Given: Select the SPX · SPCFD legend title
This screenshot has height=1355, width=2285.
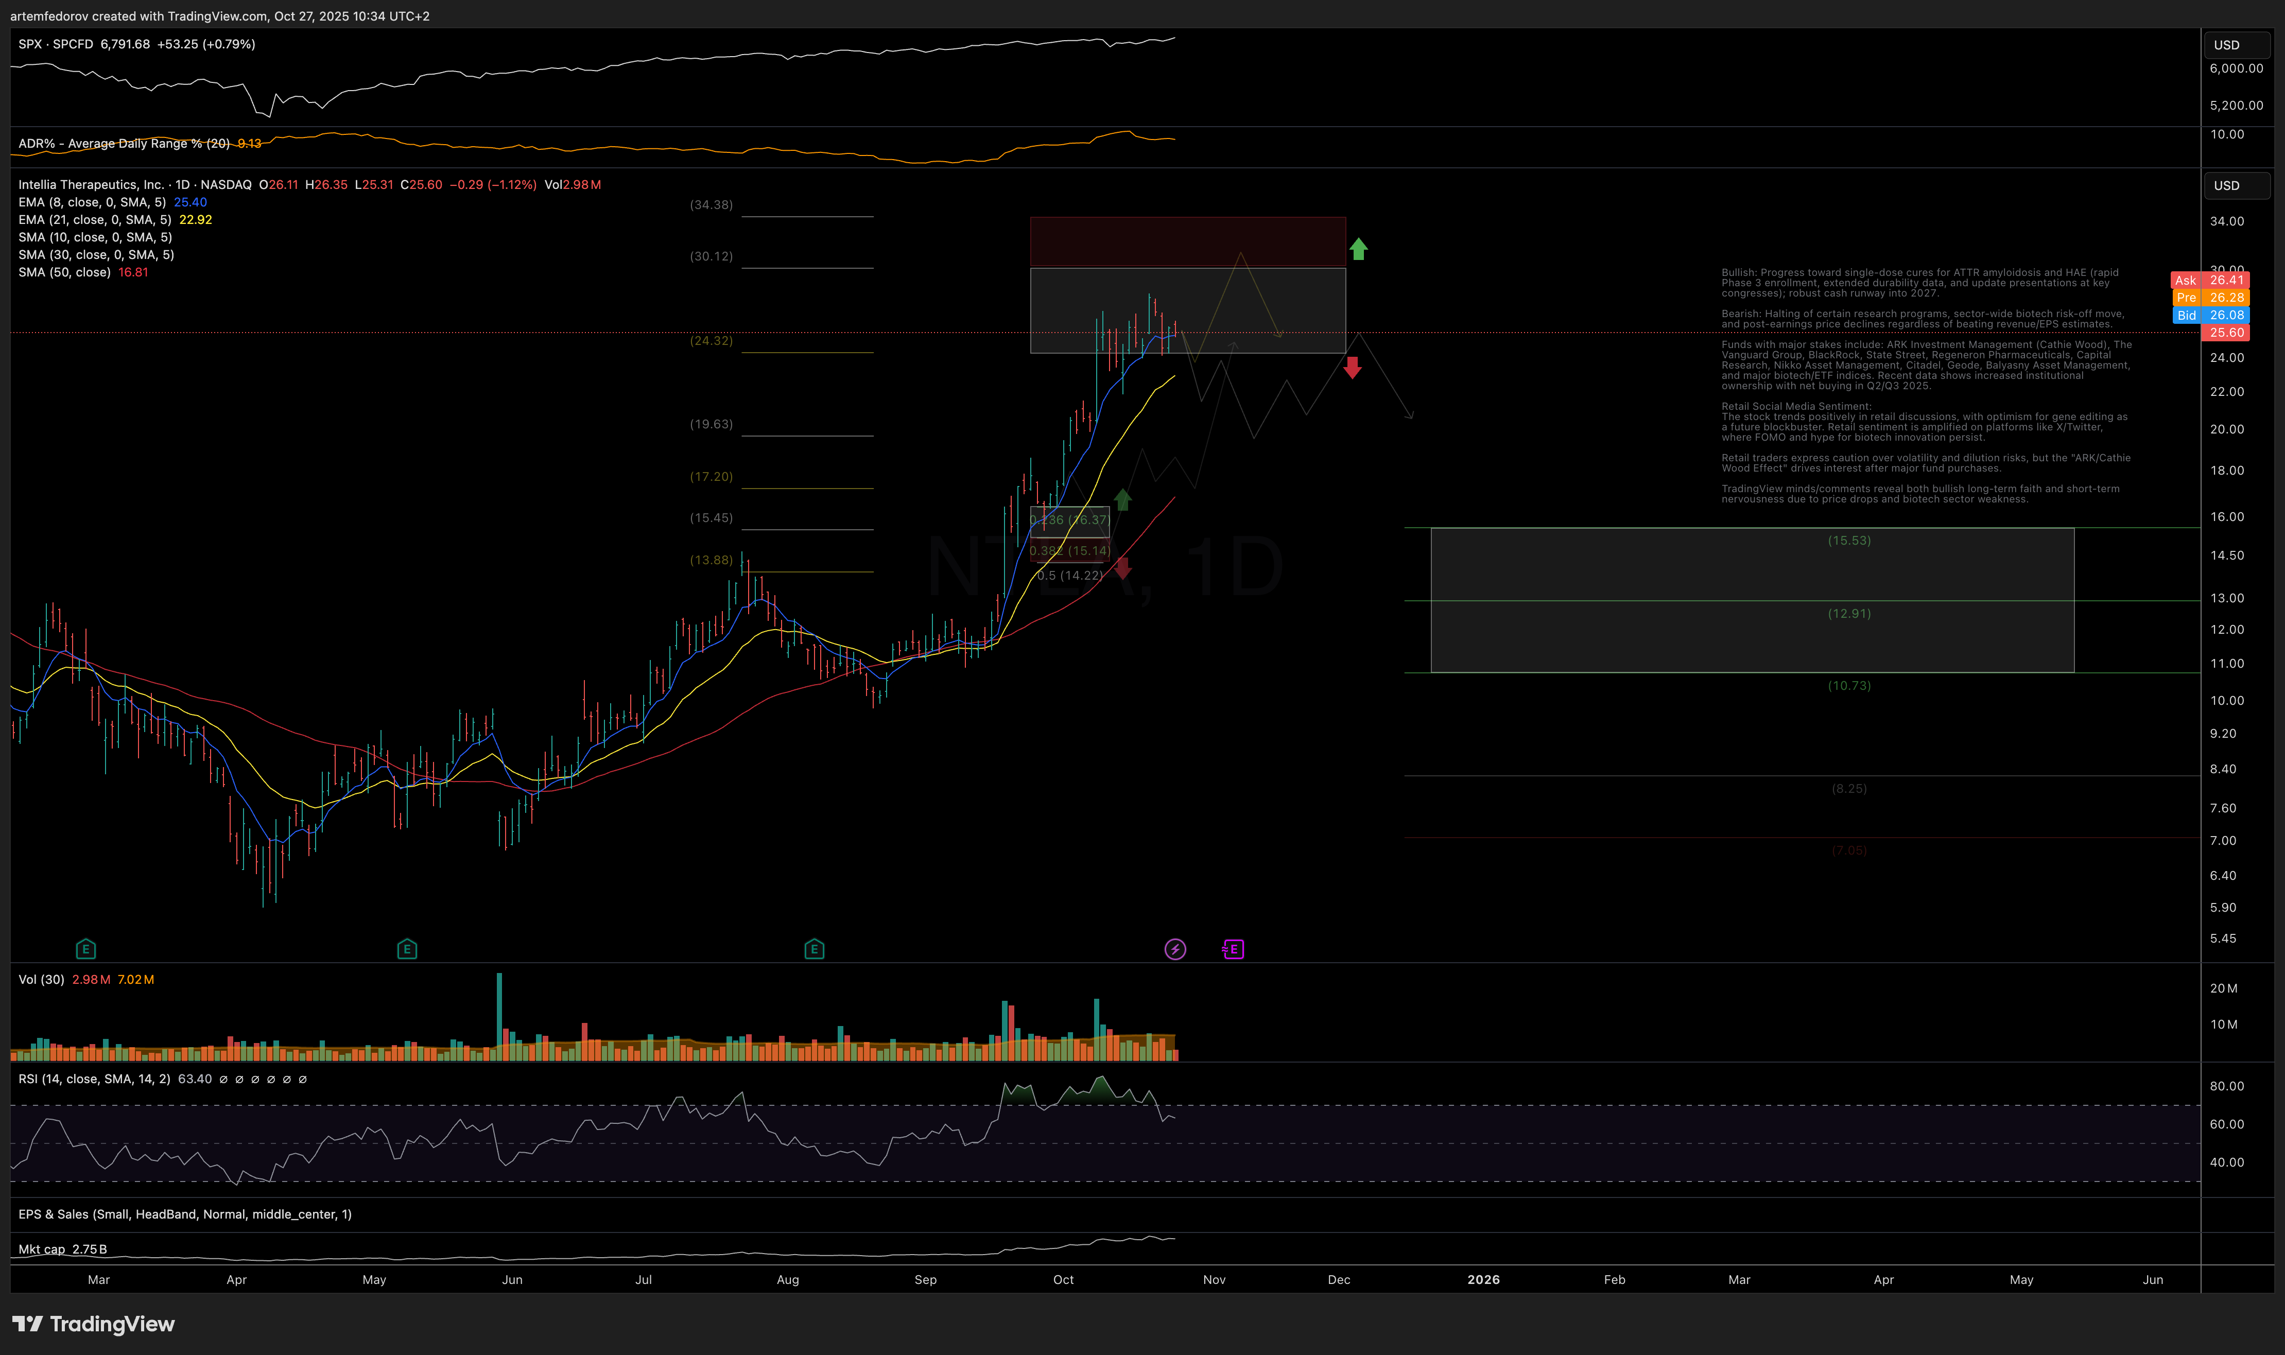Looking at the screenshot, I should 56,44.
